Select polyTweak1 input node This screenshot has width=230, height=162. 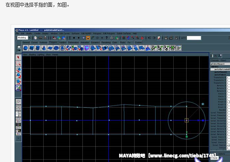[220, 72]
